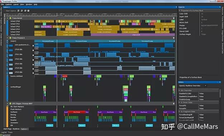The height and width of the screenshot is (136, 224).
Task: Toggle FinishOnSwap value False
Action: [x=201, y=99]
